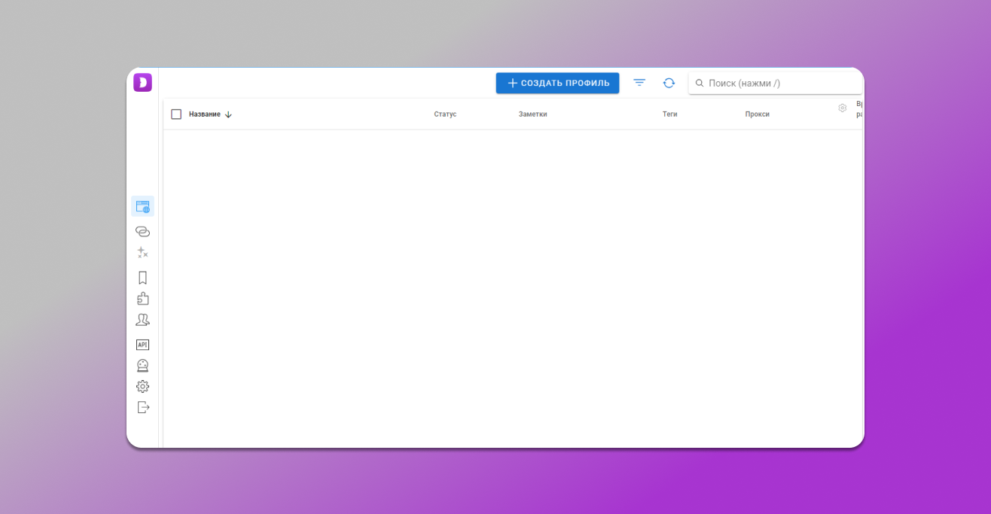The height and width of the screenshot is (514, 991).
Task: Open the bookmarks section
Action: (x=142, y=278)
